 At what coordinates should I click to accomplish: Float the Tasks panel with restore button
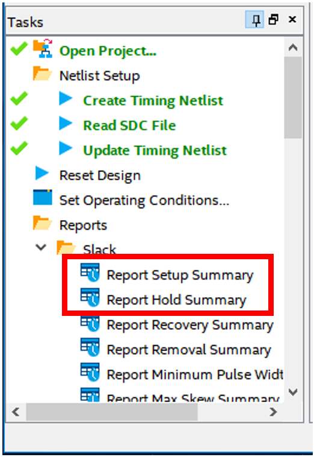(x=274, y=19)
